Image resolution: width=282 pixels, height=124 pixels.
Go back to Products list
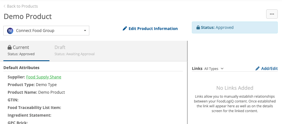(x=22, y=6)
